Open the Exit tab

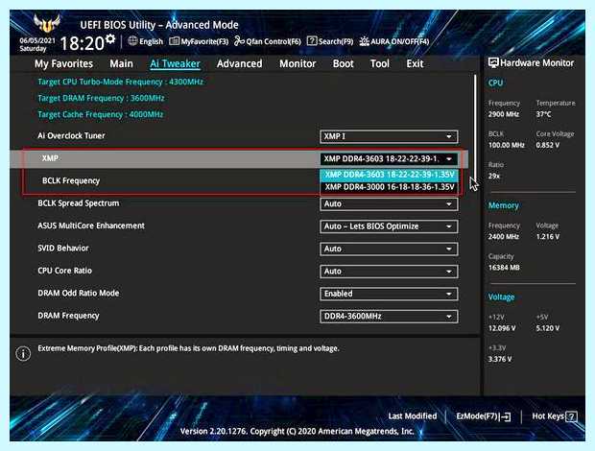(415, 63)
